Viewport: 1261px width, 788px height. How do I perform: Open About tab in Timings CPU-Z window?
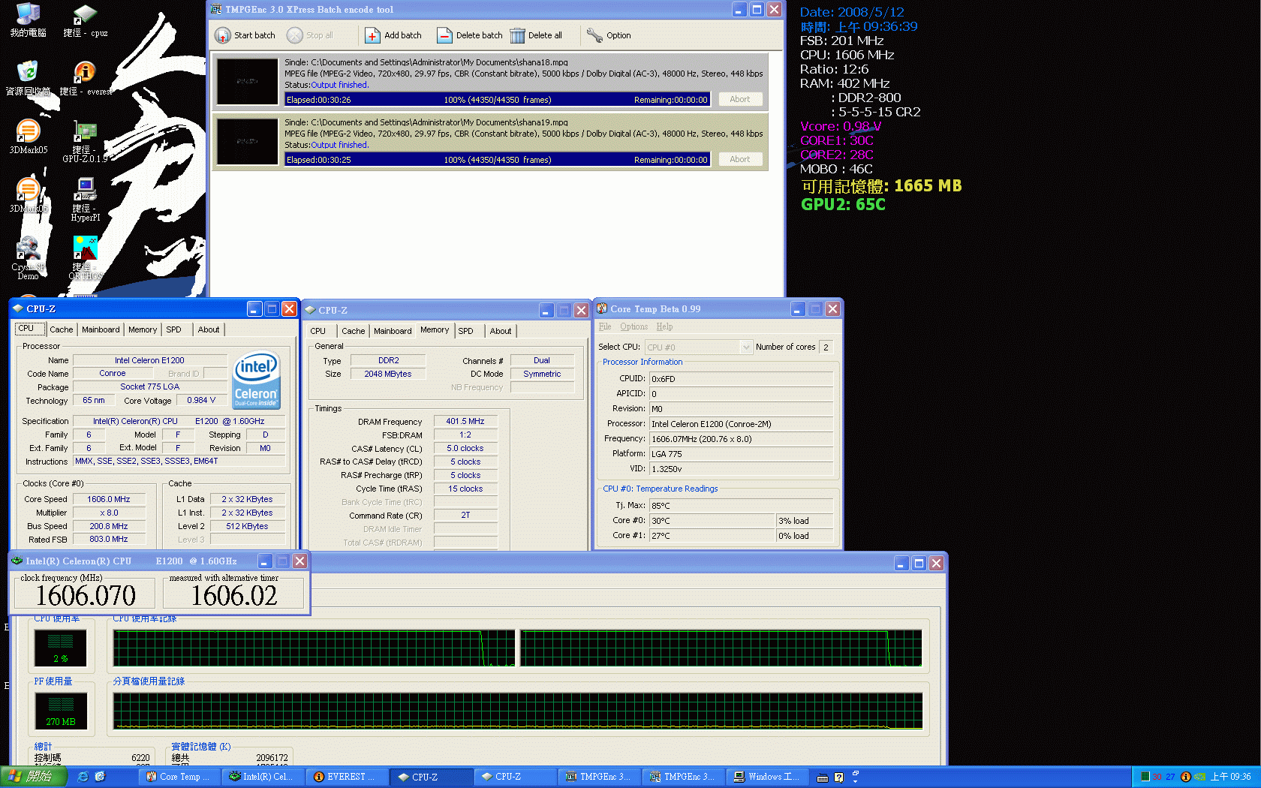501,331
